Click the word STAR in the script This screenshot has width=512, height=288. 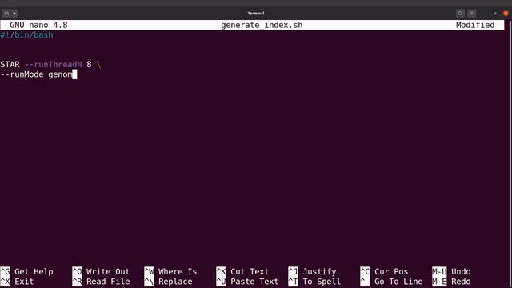click(x=10, y=64)
